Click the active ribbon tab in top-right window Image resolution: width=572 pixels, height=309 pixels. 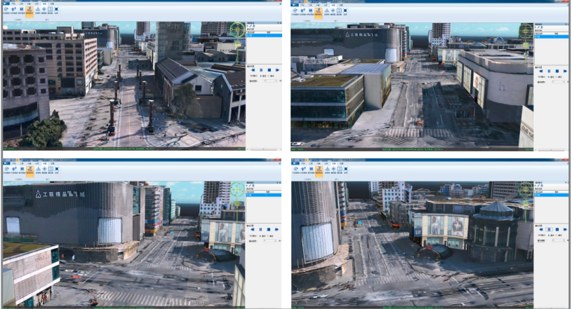(333, 4)
